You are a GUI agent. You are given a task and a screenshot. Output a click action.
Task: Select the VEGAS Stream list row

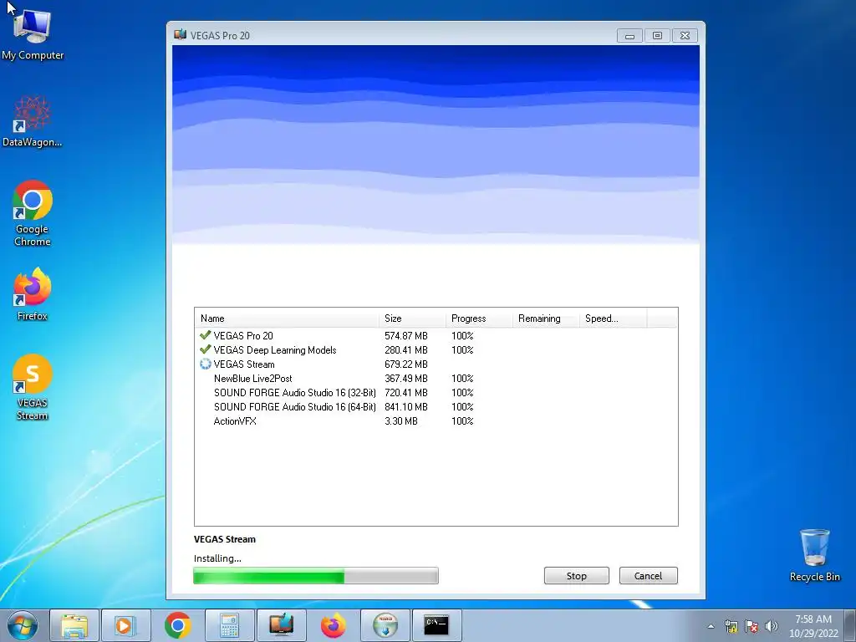(x=436, y=364)
